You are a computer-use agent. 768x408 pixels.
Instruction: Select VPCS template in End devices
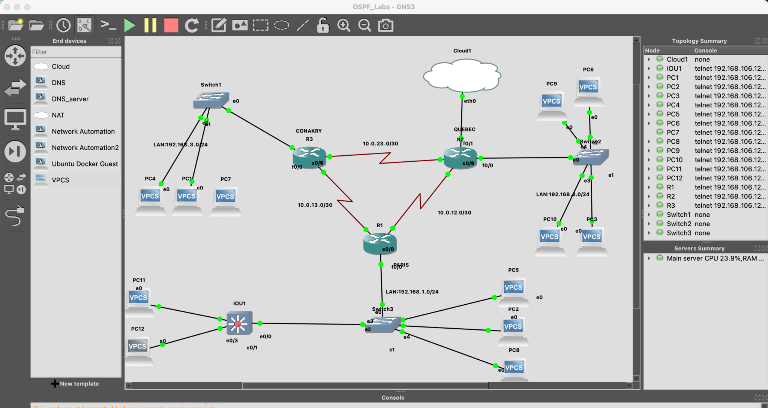pos(76,180)
